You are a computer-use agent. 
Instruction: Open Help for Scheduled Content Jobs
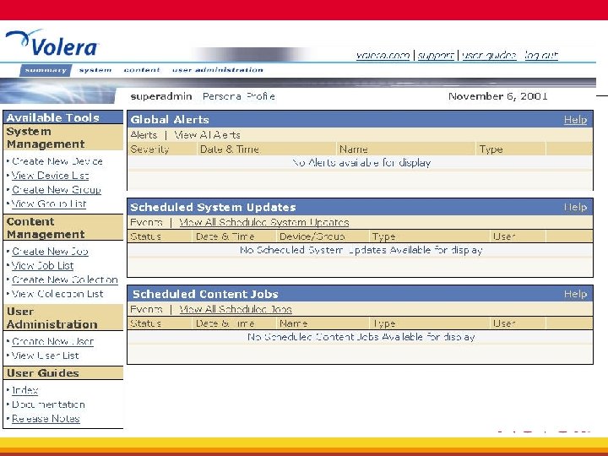click(x=575, y=294)
